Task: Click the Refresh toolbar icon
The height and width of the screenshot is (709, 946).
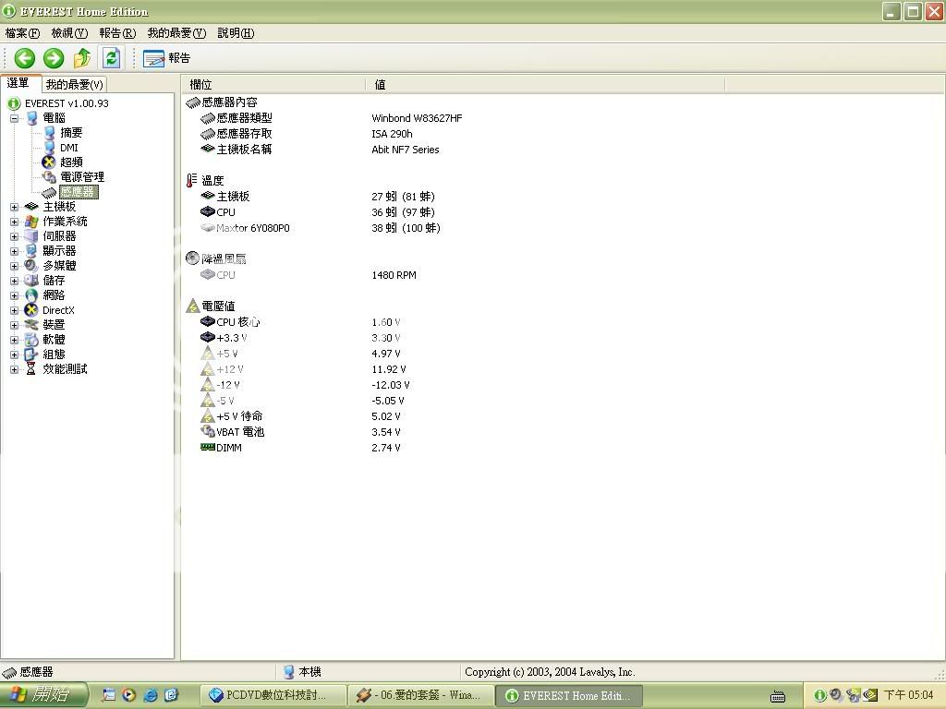Action: (111, 58)
